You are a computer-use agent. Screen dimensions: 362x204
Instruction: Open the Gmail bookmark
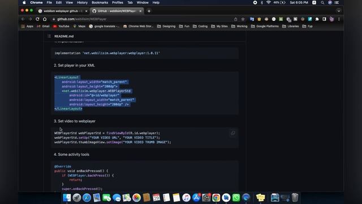(x=43, y=27)
